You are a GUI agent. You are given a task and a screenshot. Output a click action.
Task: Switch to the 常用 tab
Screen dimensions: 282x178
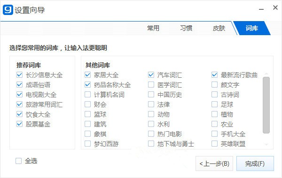point(153,28)
